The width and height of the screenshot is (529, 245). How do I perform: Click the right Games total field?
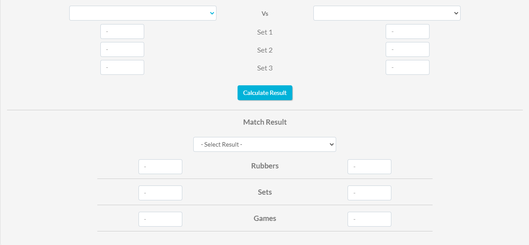[369, 219]
